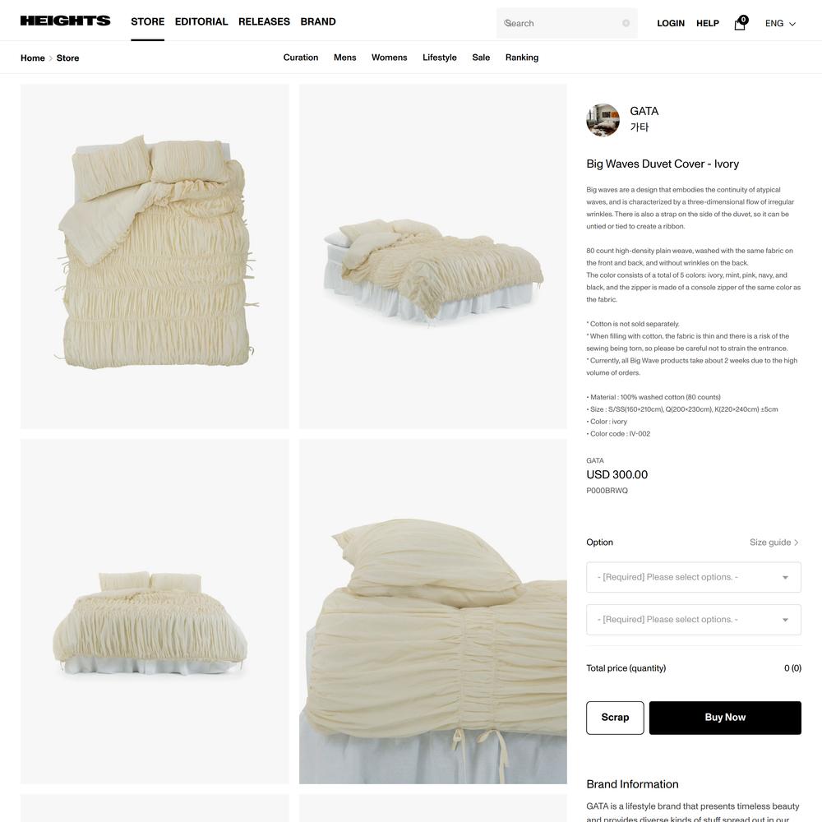Viewport: 822px width, 822px height.
Task: Expand the second required options dropdown
Action: [694, 620]
